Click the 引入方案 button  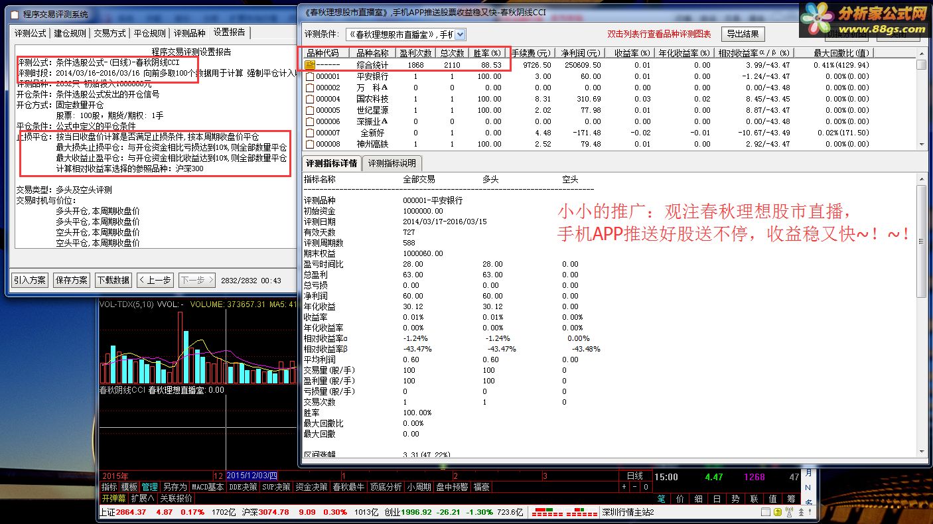[x=30, y=280]
